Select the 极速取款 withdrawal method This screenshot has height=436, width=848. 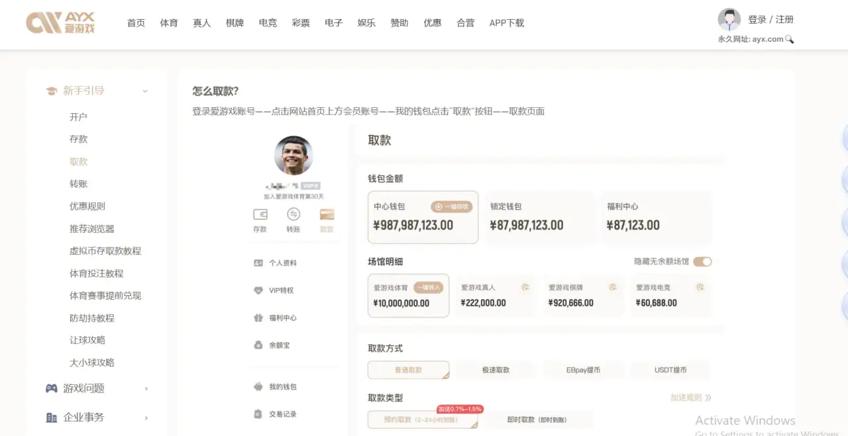point(496,369)
